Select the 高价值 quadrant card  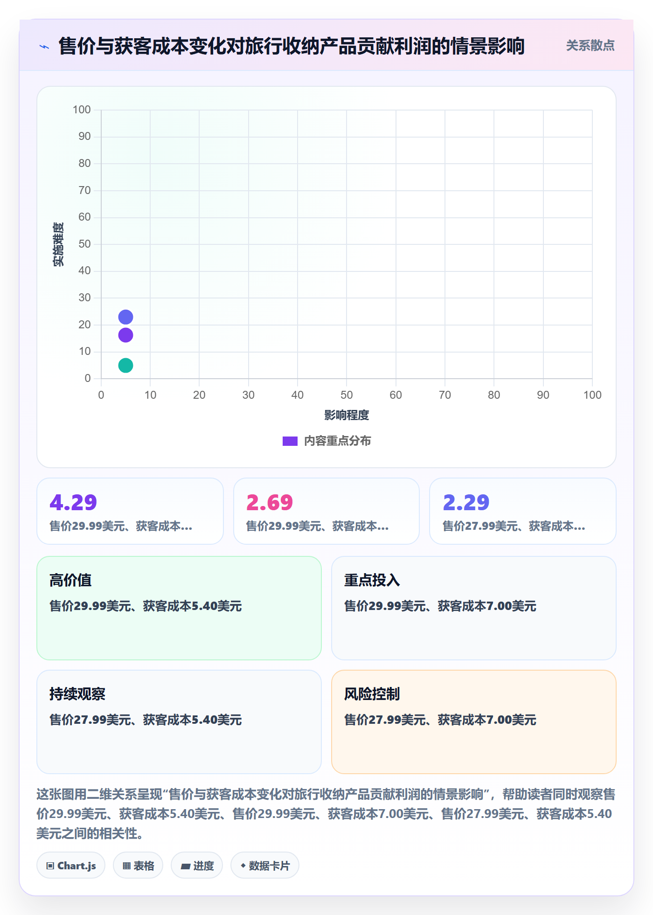click(x=179, y=608)
